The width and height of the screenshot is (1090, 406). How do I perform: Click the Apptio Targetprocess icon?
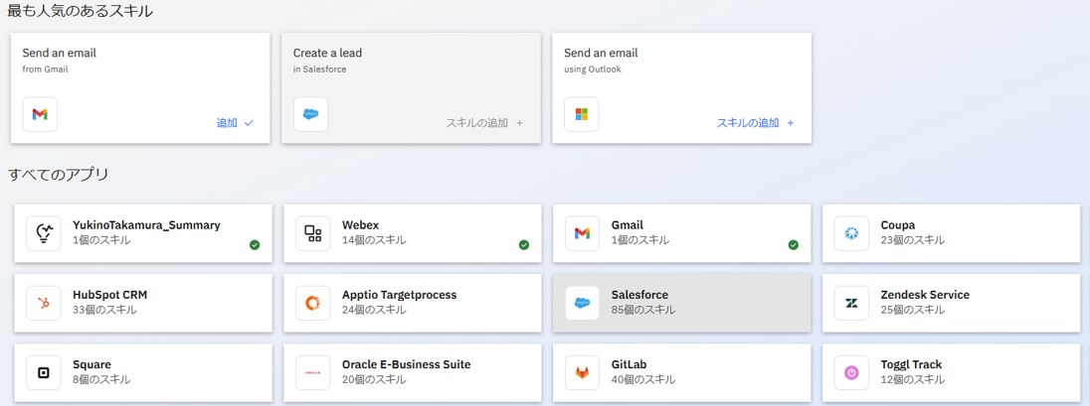(x=313, y=303)
